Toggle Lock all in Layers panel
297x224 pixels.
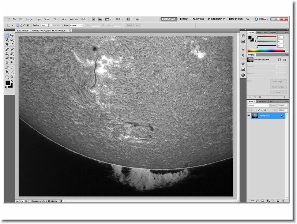(x=266, y=110)
